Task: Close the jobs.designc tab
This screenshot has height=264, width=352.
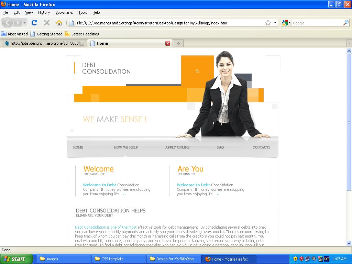Action: (82, 43)
